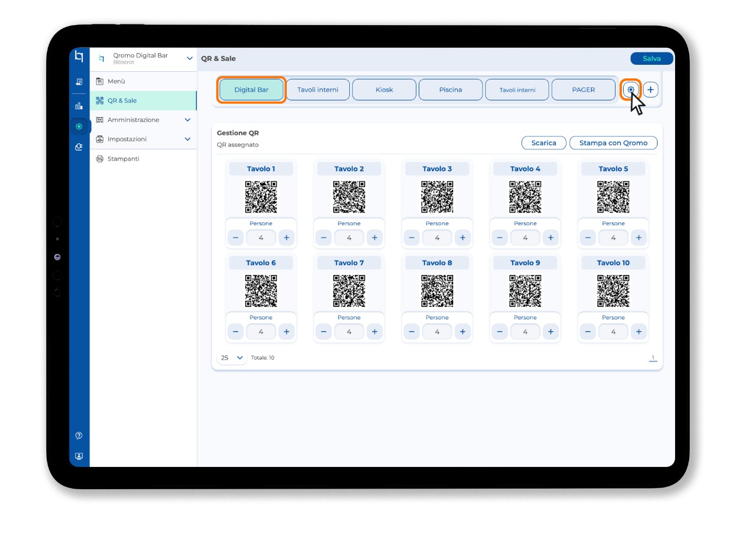Increase persons for Tavolo 3

click(x=463, y=238)
